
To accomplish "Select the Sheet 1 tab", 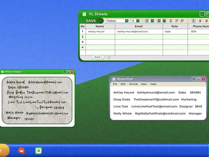I will 98,57.
